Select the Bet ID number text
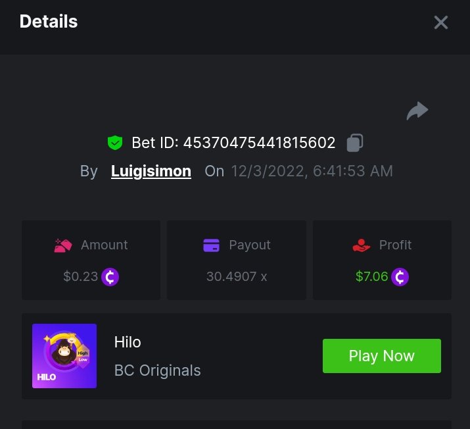470x429 pixels. [x=259, y=142]
